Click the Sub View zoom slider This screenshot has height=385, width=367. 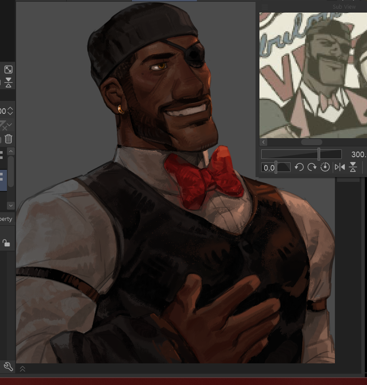point(301,154)
